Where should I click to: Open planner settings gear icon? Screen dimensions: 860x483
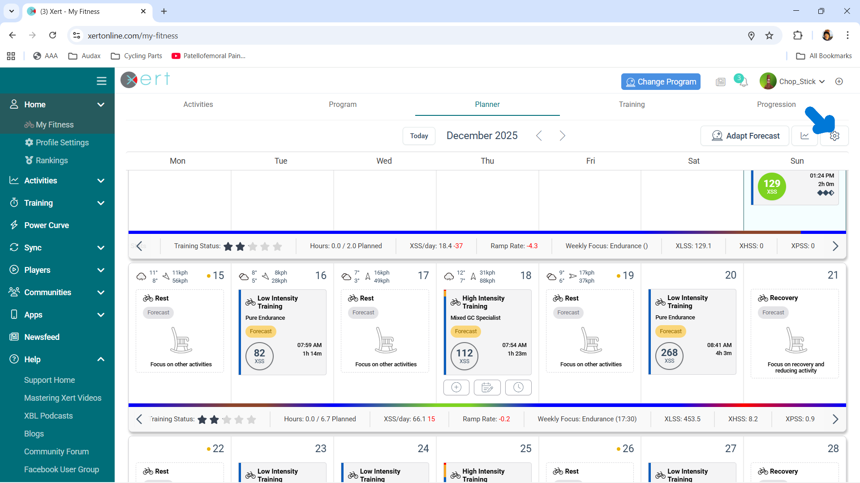pos(834,136)
